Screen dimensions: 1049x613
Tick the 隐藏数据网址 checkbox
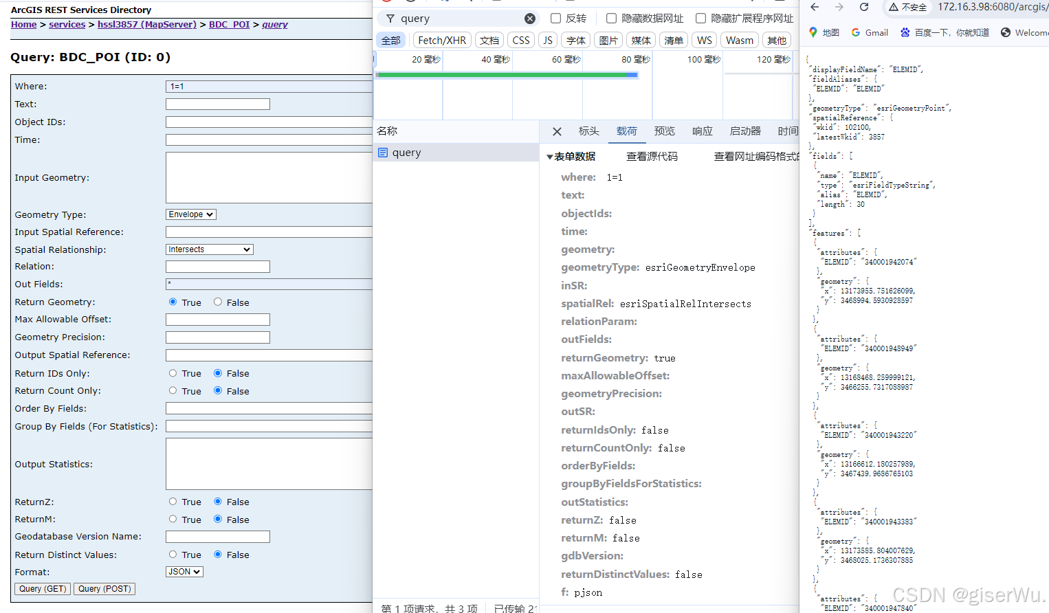tap(611, 19)
